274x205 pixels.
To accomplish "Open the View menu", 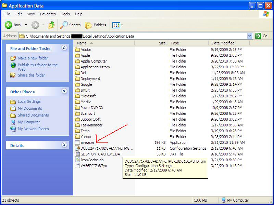I will click(x=31, y=14).
